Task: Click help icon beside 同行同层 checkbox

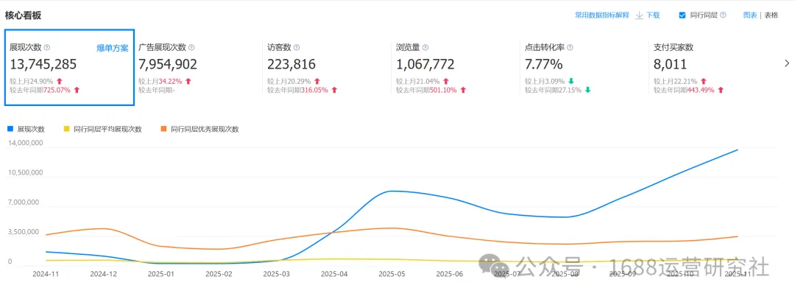Action: [723, 15]
